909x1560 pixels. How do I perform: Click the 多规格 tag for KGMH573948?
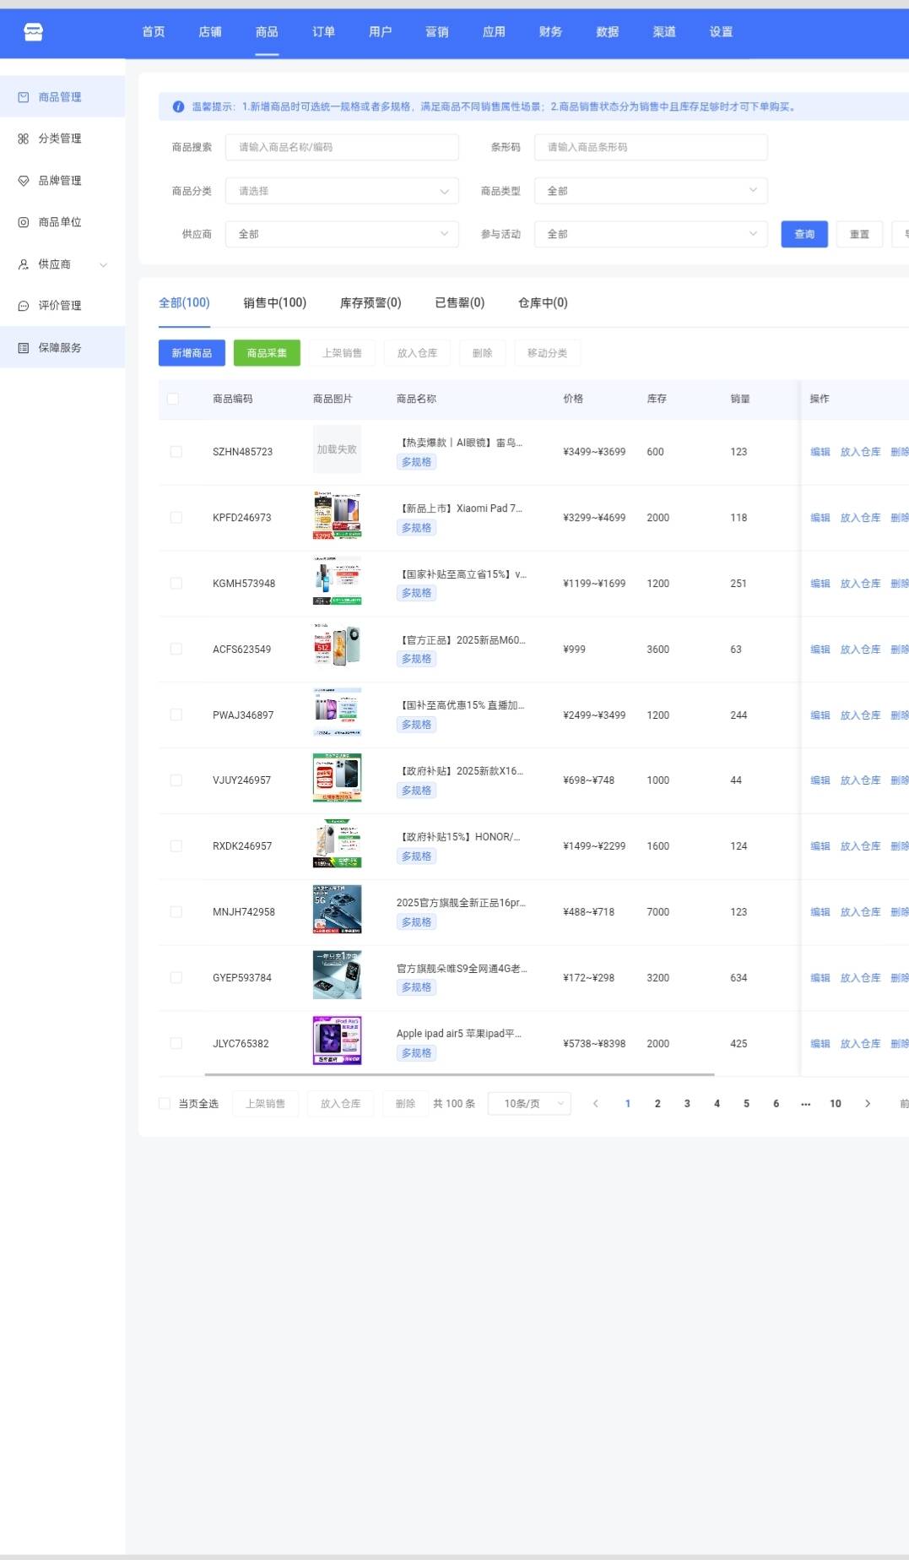[x=416, y=593]
